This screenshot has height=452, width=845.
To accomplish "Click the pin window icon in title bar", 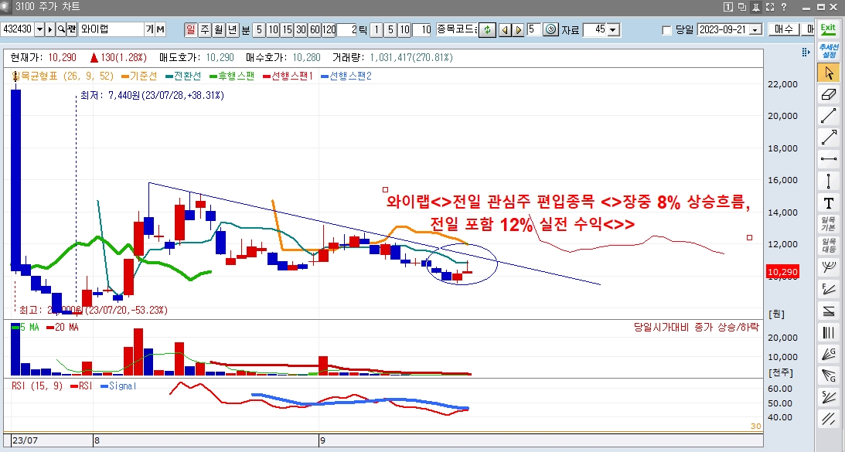I will pyautogui.click(x=756, y=7).
